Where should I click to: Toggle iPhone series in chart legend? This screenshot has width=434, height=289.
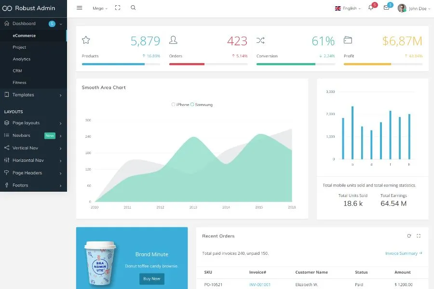180,105
